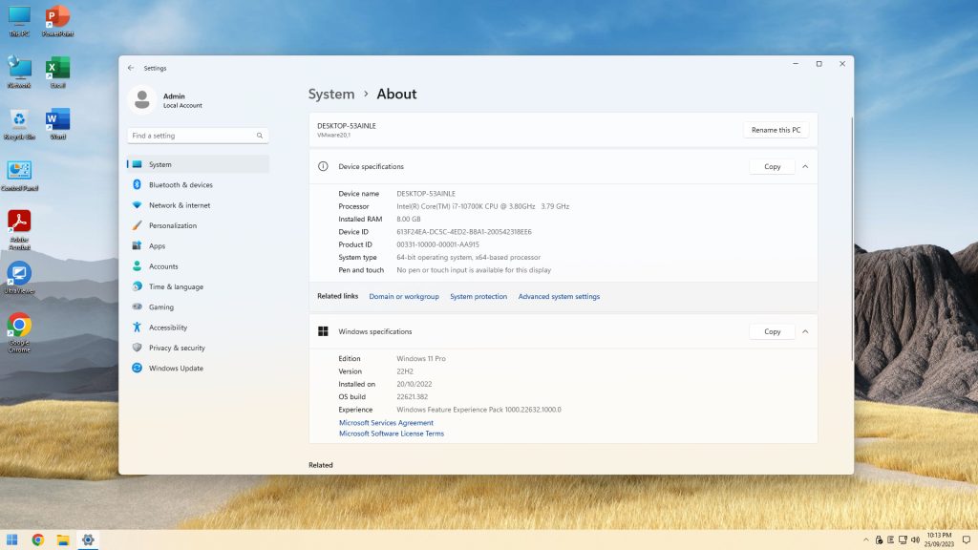Open Network desktop icon
978x550 pixels.
tap(19, 72)
